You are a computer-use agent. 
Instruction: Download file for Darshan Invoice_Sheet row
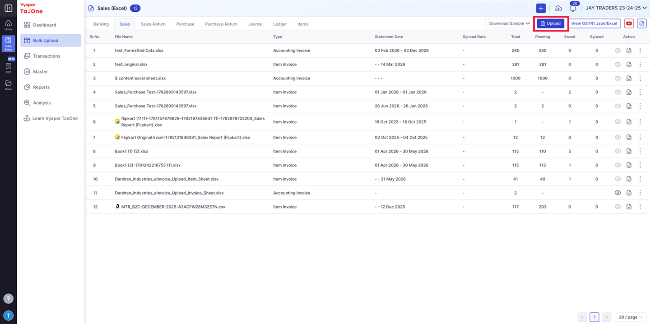(x=629, y=193)
